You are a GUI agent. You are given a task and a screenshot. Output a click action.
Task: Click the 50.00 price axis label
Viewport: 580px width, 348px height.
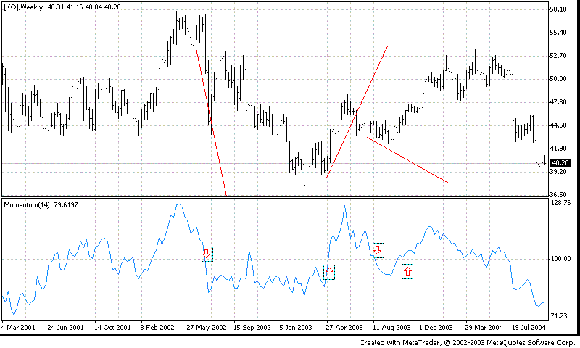(558, 79)
